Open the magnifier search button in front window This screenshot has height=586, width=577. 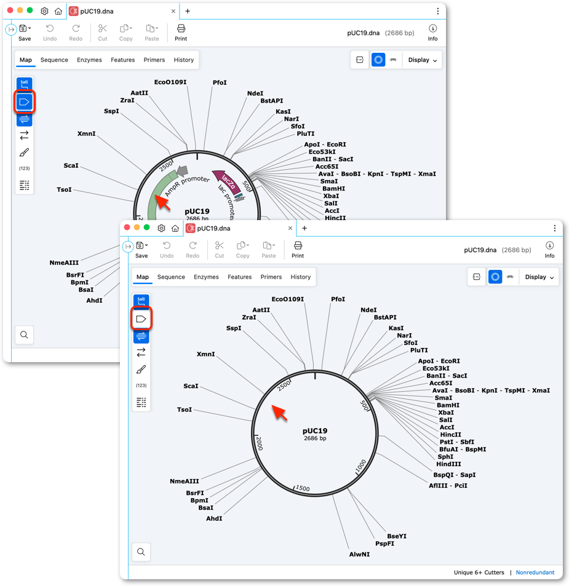(x=141, y=552)
